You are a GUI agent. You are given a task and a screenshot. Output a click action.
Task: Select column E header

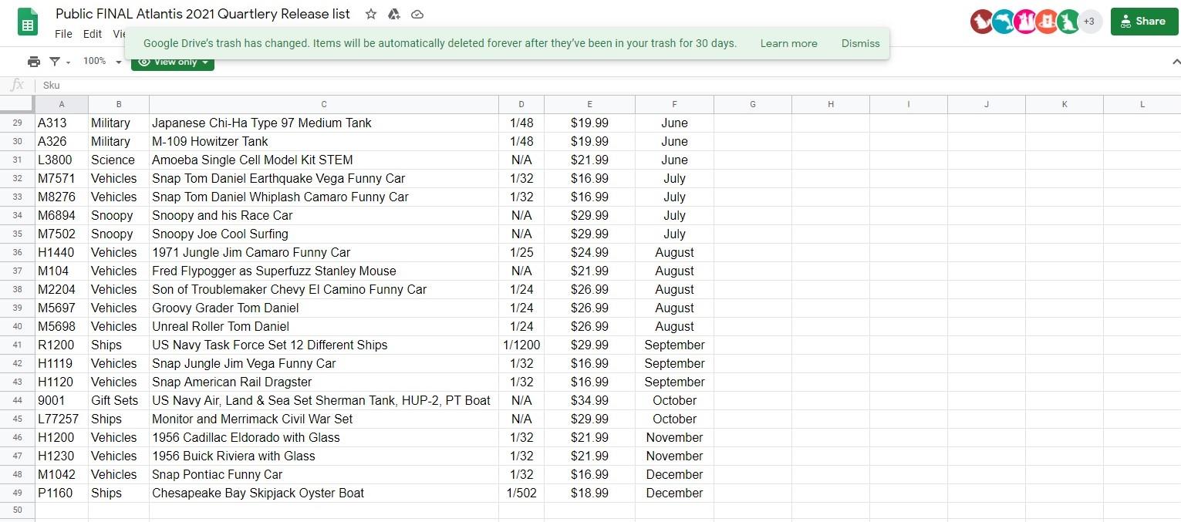click(589, 104)
